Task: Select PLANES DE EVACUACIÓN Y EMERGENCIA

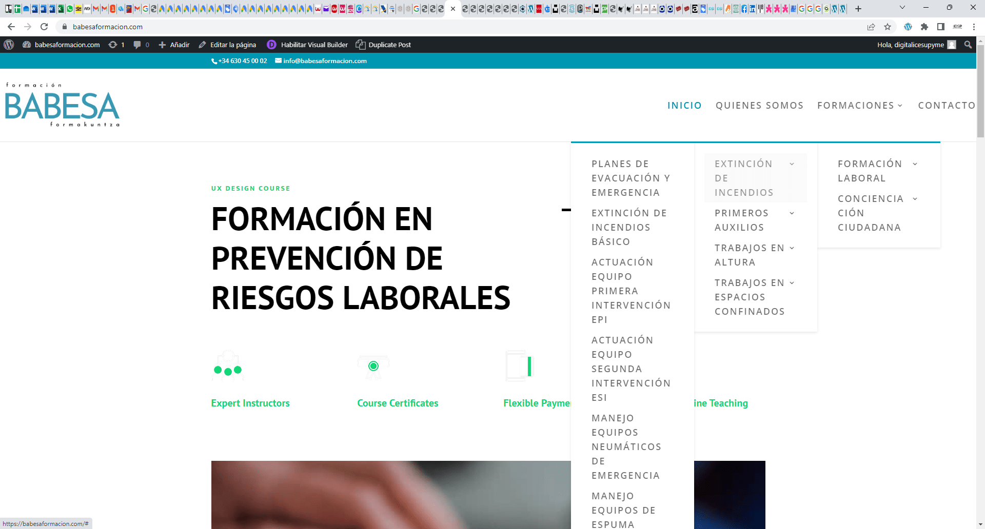Action: (x=631, y=178)
